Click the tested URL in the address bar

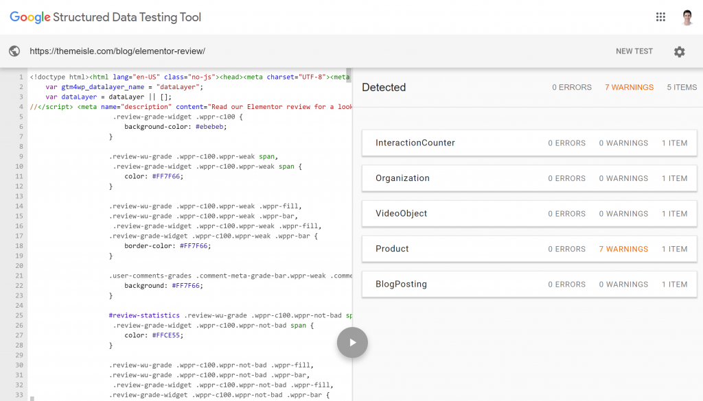point(117,51)
